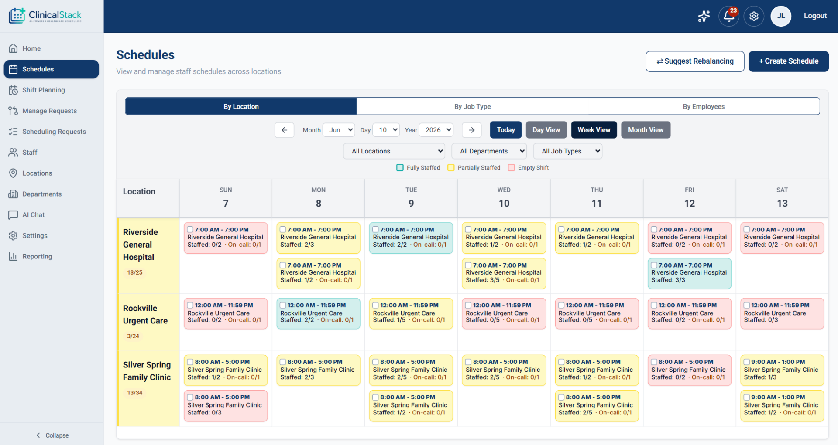The height and width of the screenshot is (445, 838).
Task: Click the sidebar Settings gear icon
Action: [x=13, y=236]
